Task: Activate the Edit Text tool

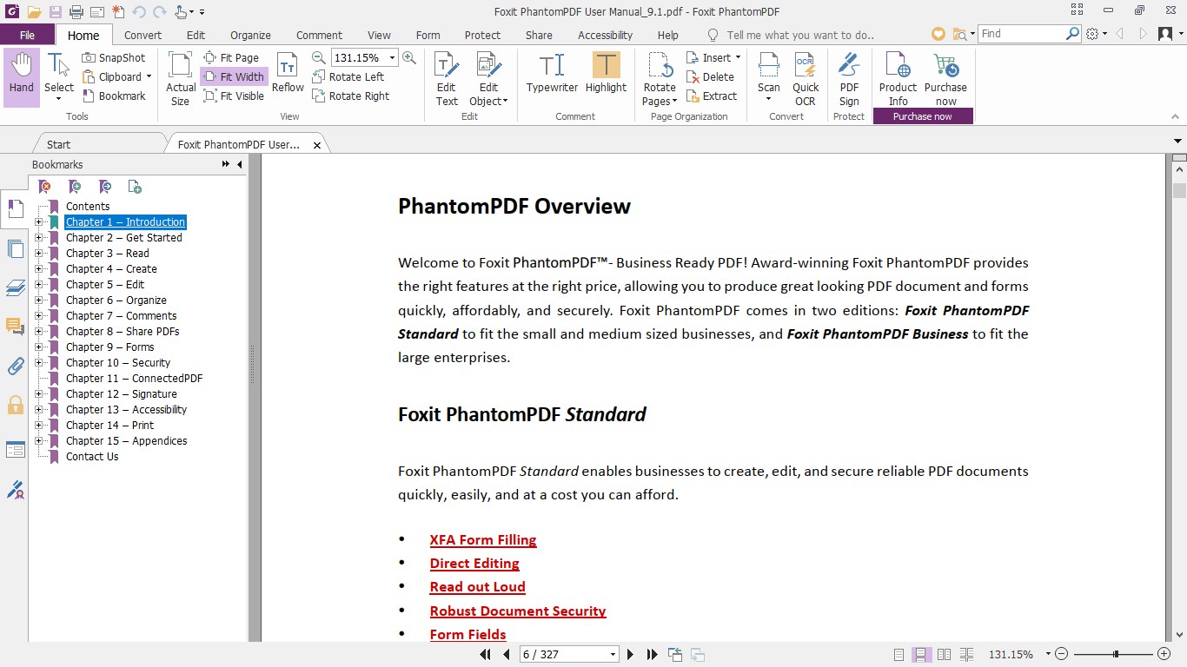Action: [x=447, y=78]
